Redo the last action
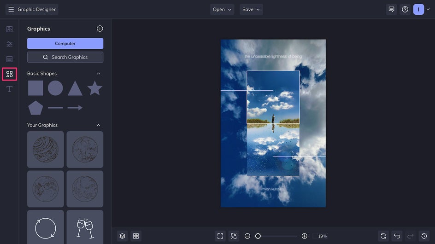Viewport: 435px width, 244px height. coord(411,236)
